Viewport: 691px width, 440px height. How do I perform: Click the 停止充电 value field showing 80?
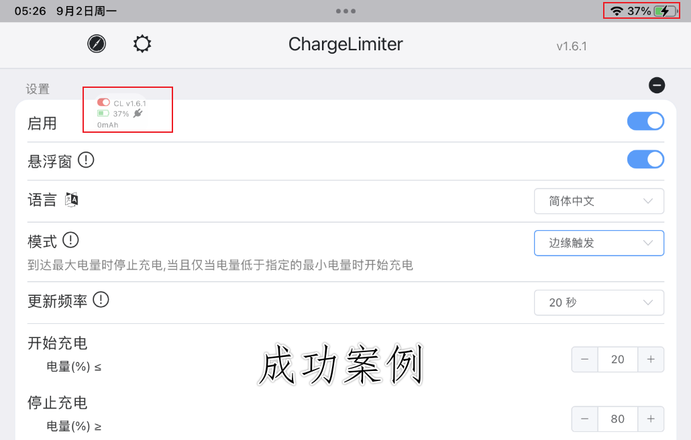click(617, 419)
